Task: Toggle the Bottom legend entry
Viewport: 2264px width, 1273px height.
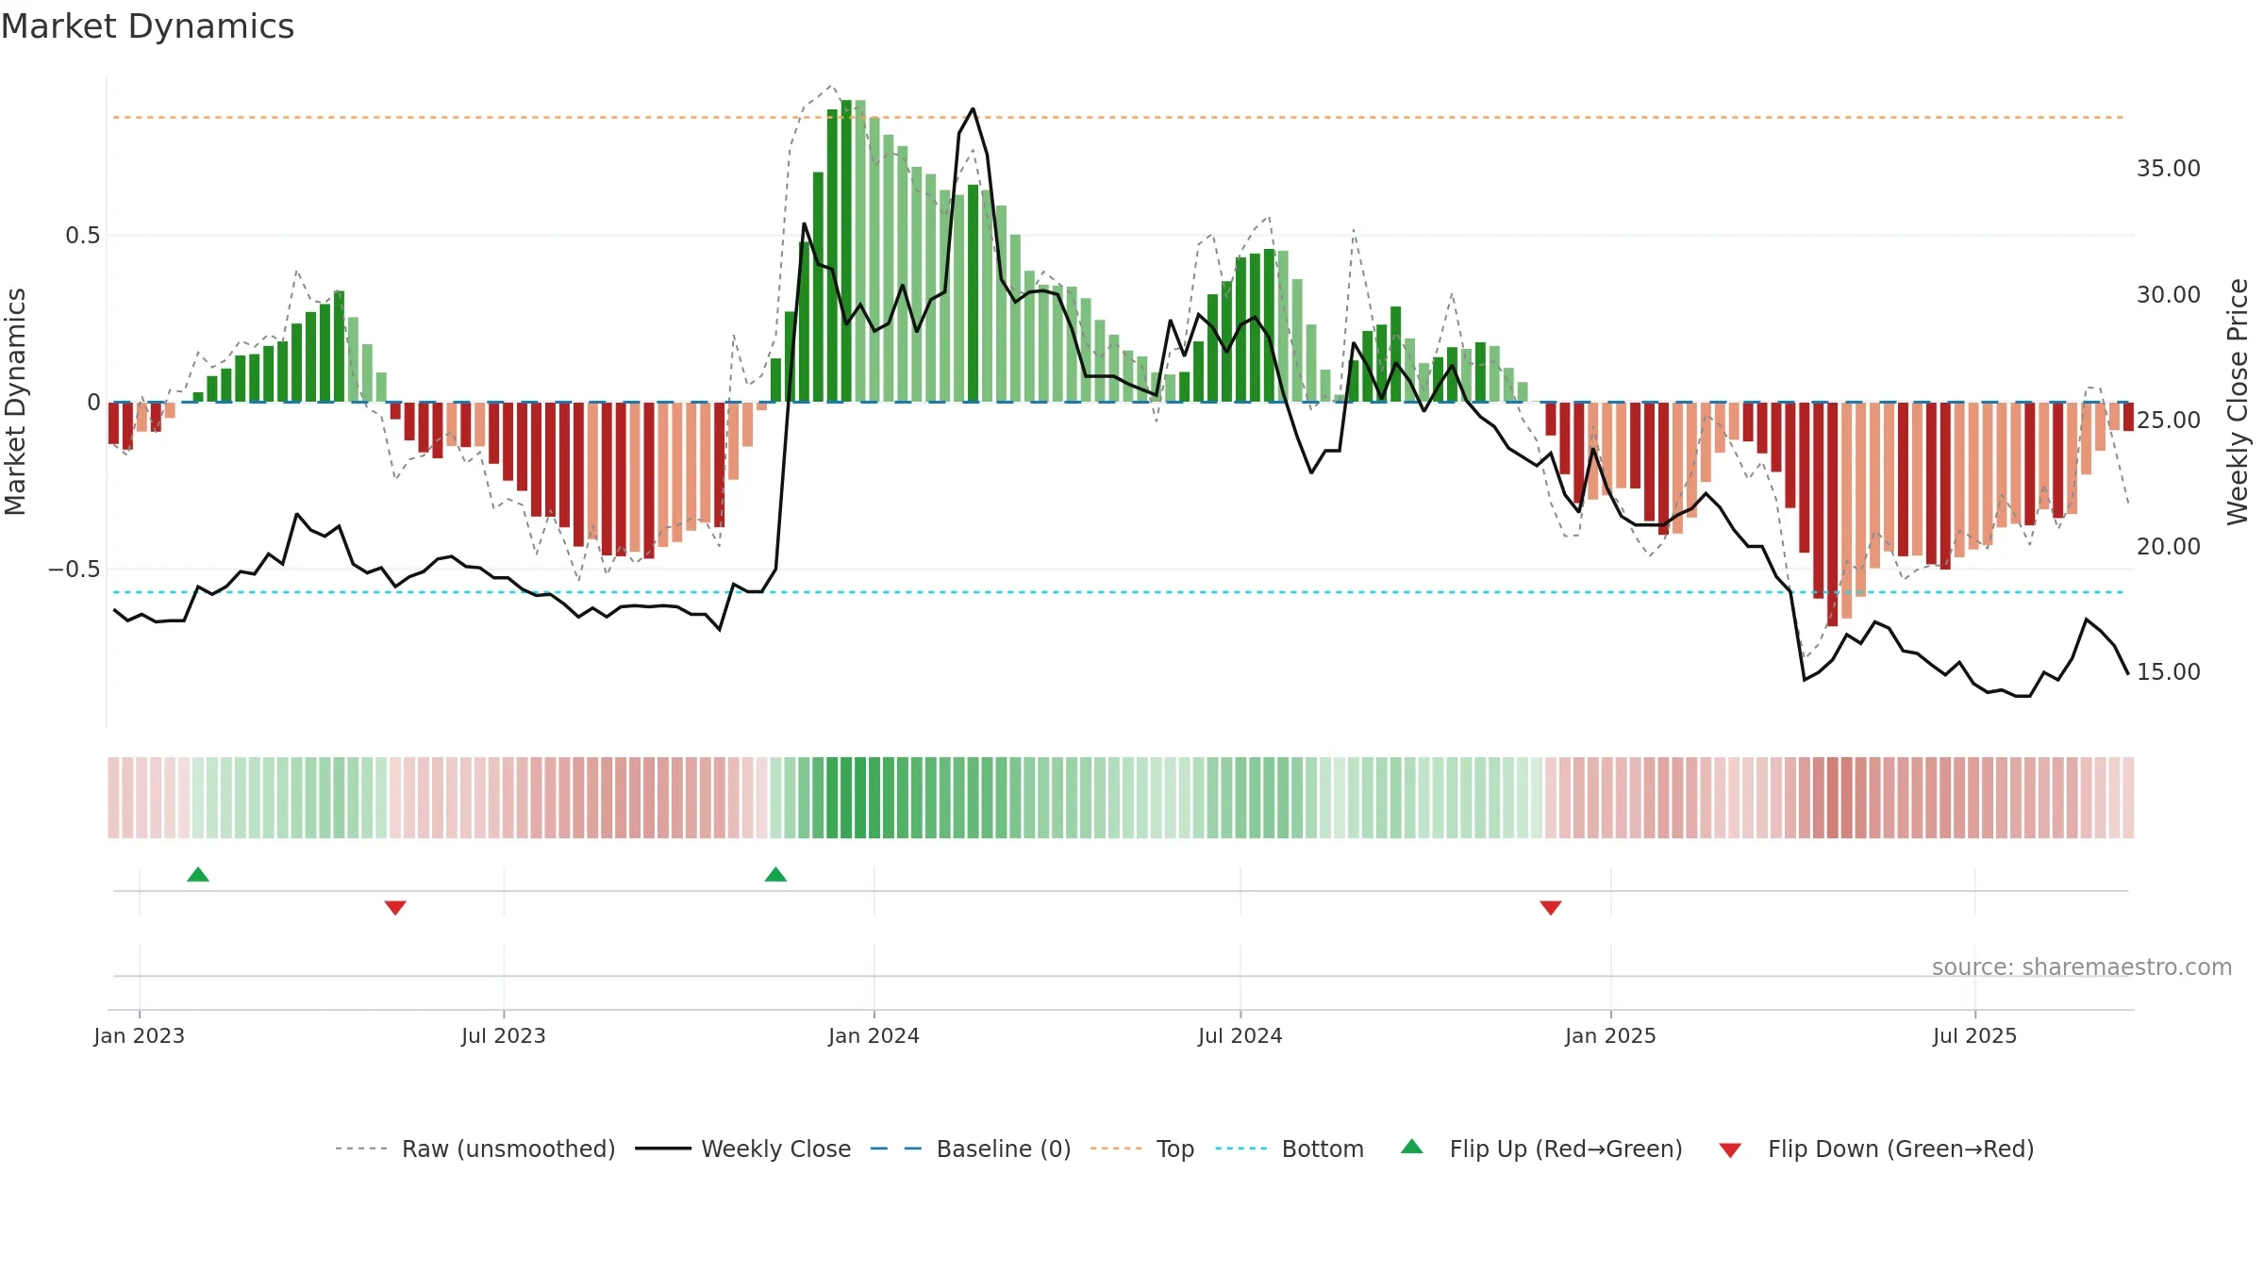Action: 1290,1149
